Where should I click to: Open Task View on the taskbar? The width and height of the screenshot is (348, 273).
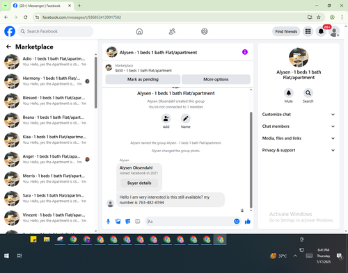pos(19,256)
